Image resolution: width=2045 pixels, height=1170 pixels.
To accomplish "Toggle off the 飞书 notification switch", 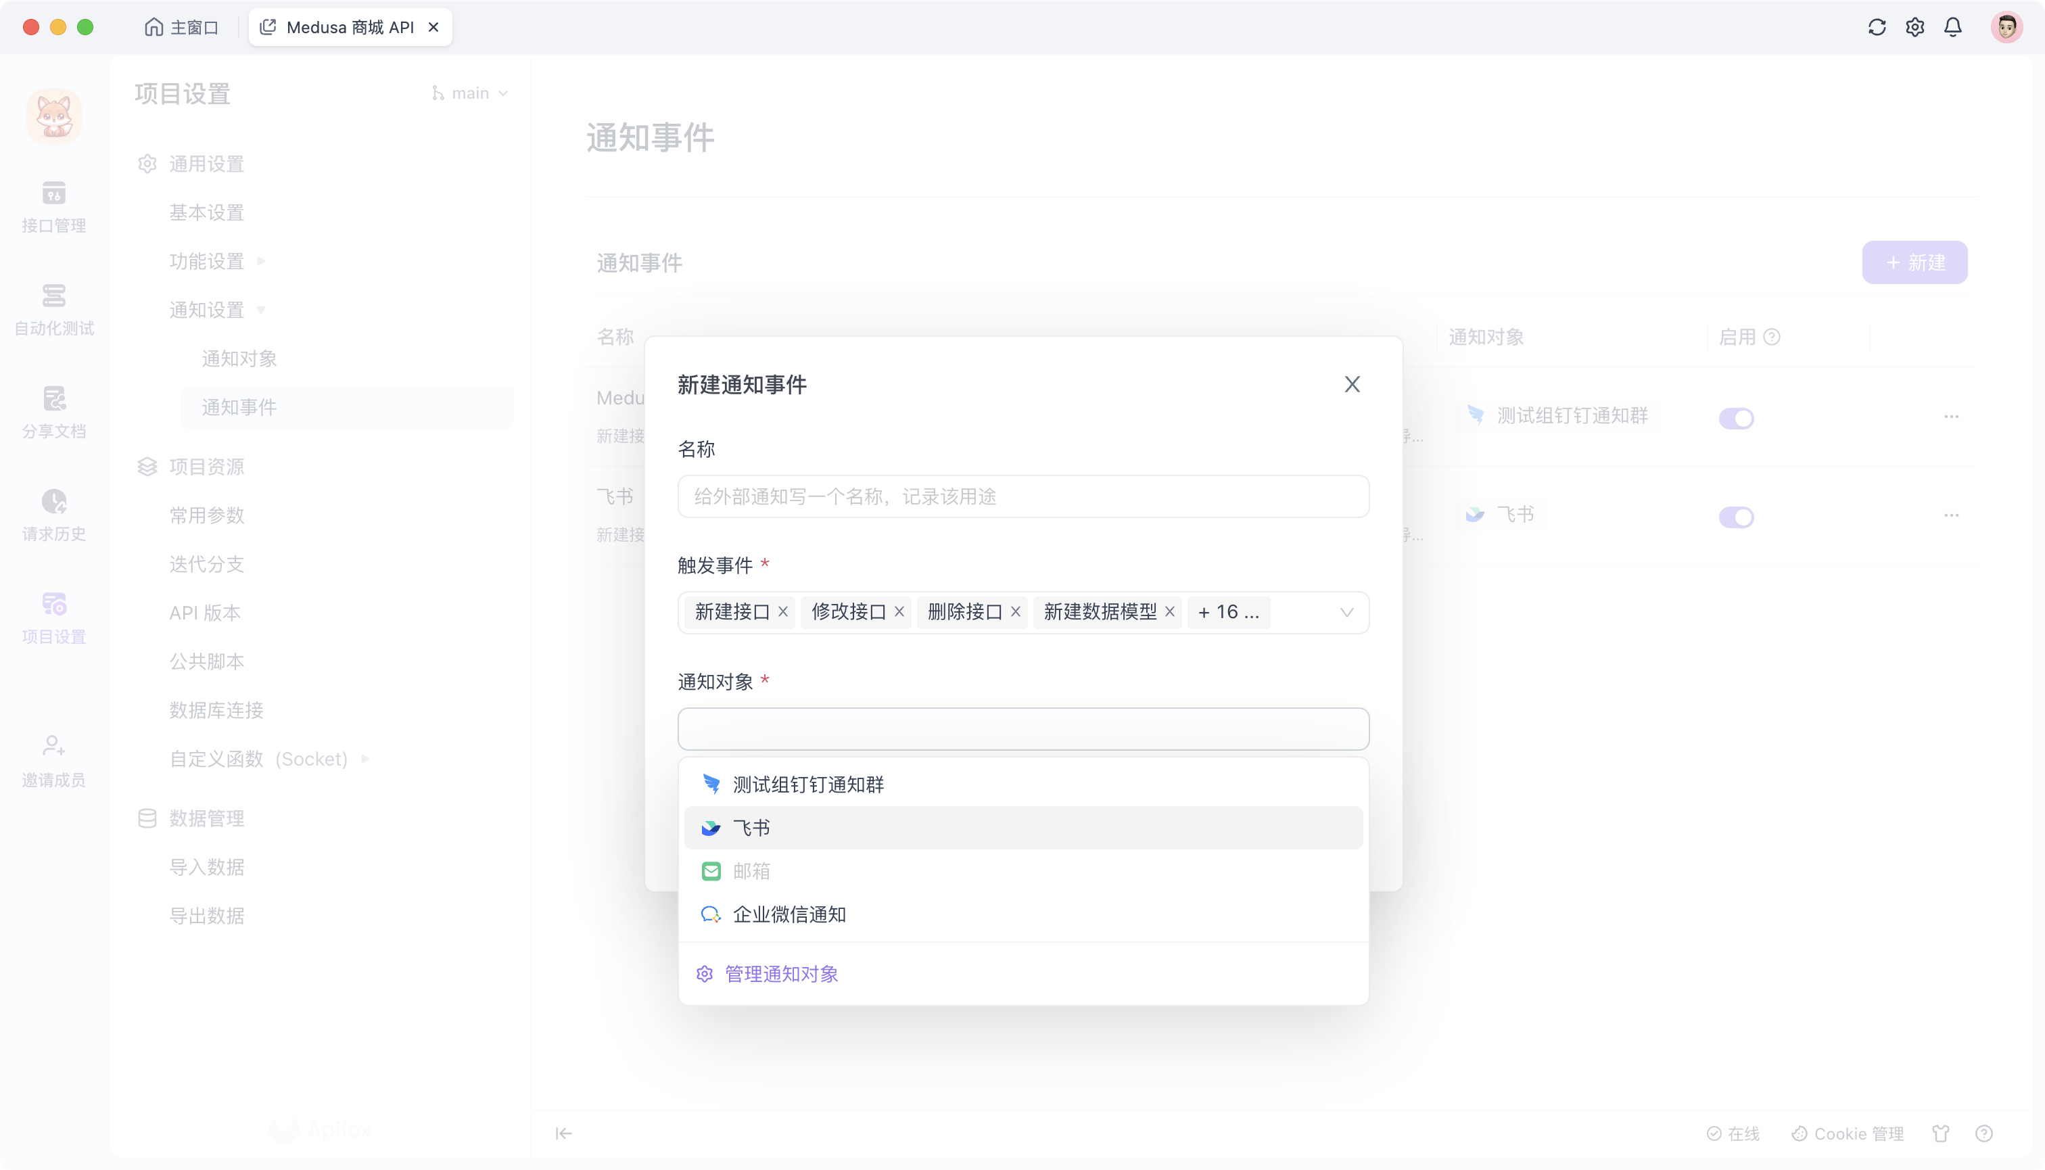I will tap(1737, 517).
